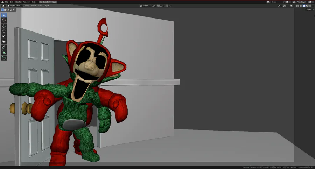The image size is (315, 169).
Task: Click the New Scene icon
Action: click(x=287, y=2)
